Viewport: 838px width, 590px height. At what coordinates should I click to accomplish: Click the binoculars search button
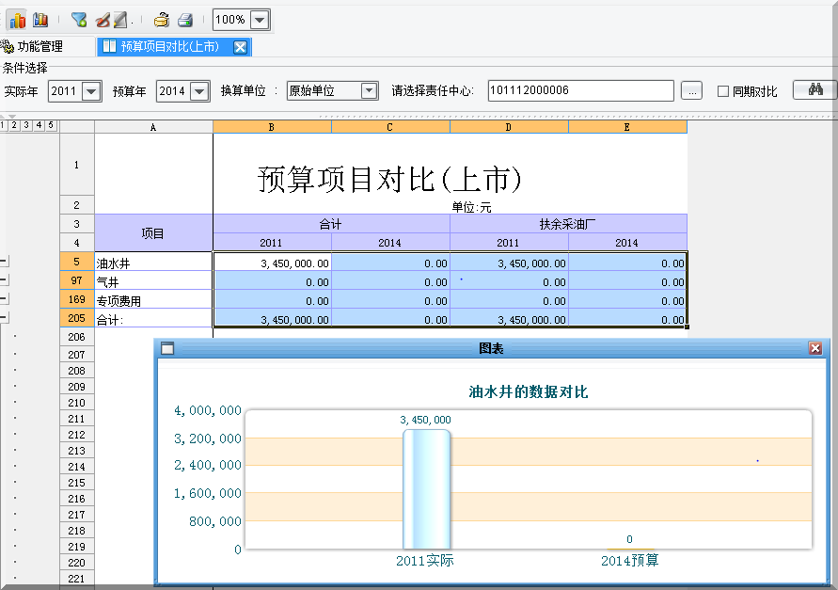coord(815,90)
